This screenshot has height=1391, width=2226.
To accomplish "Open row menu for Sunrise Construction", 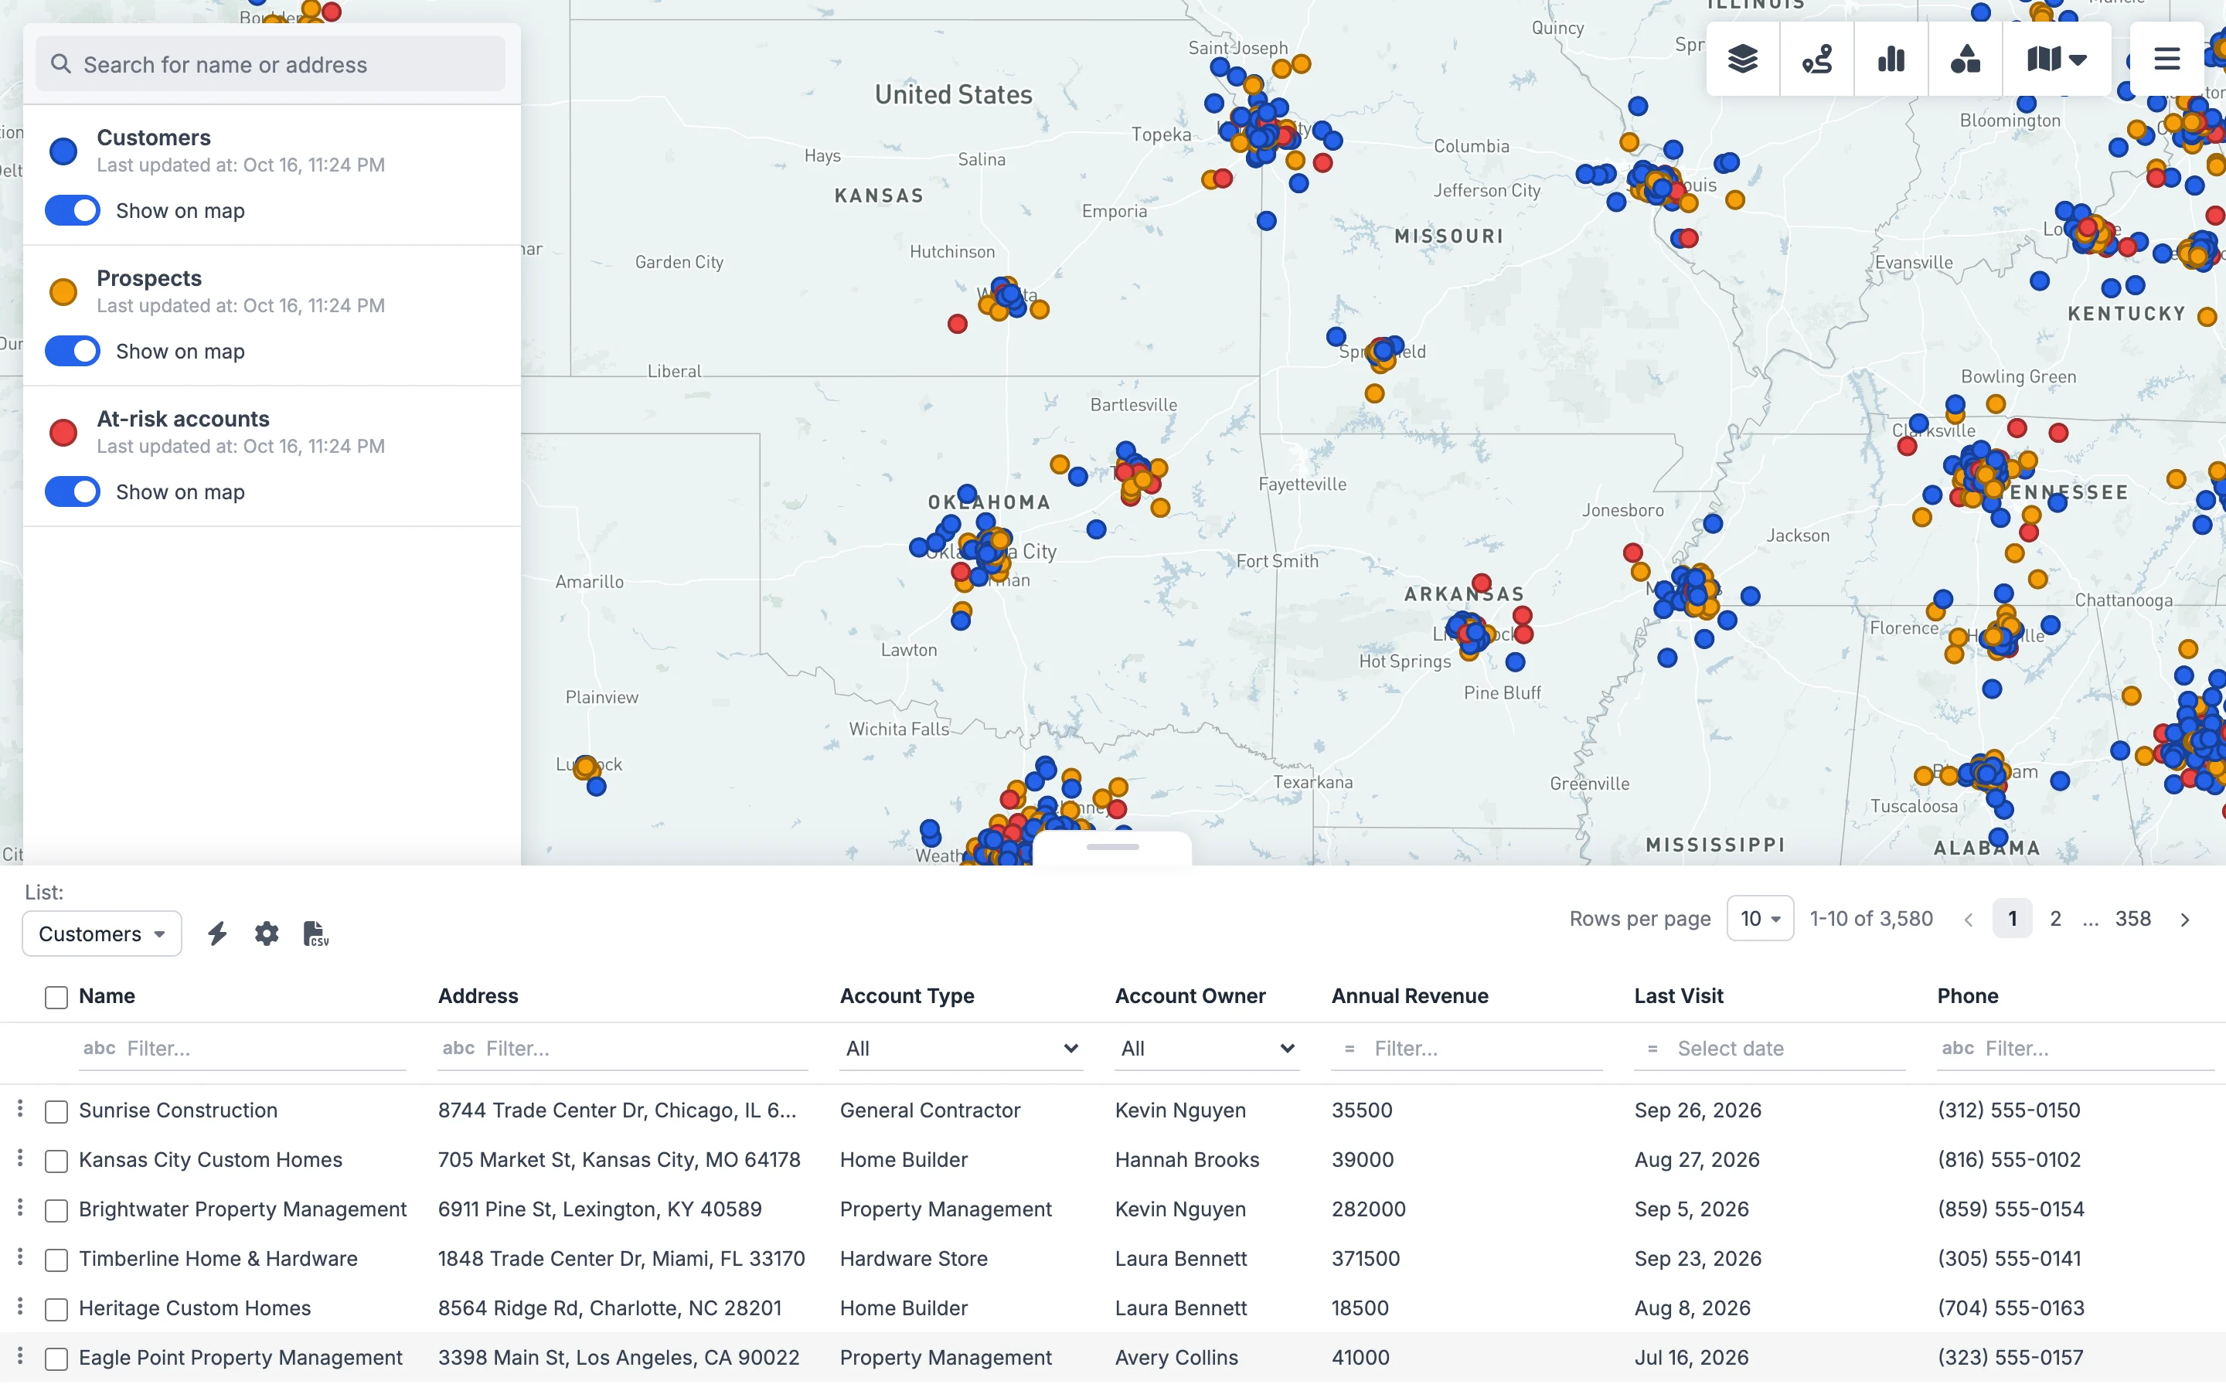I will pyautogui.click(x=19, y=1109).
